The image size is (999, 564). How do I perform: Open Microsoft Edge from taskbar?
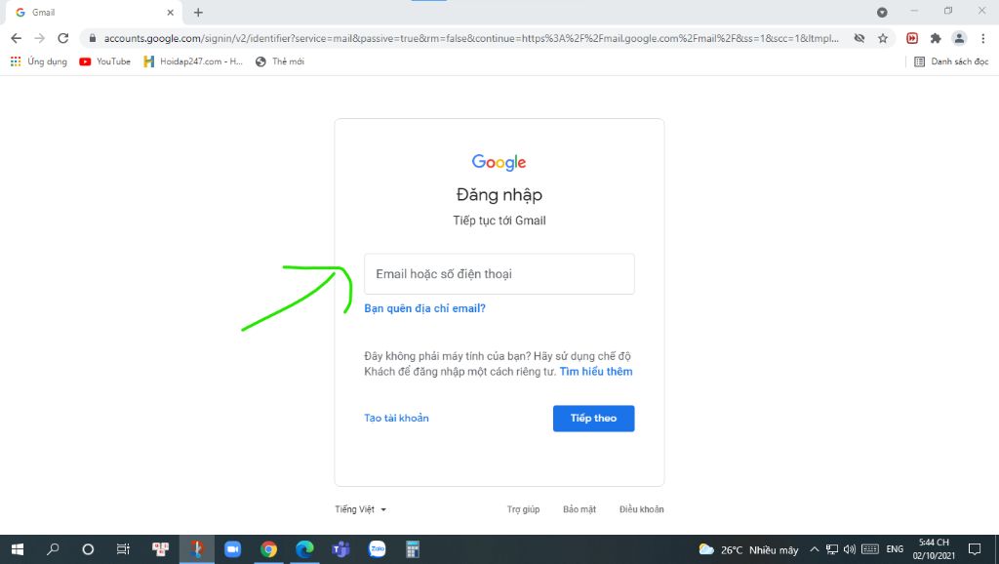click(304, 549)
